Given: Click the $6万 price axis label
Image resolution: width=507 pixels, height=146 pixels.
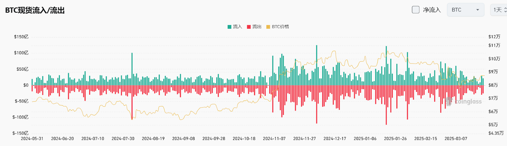Looking at the screenshot, I should (x=493, y=112).
